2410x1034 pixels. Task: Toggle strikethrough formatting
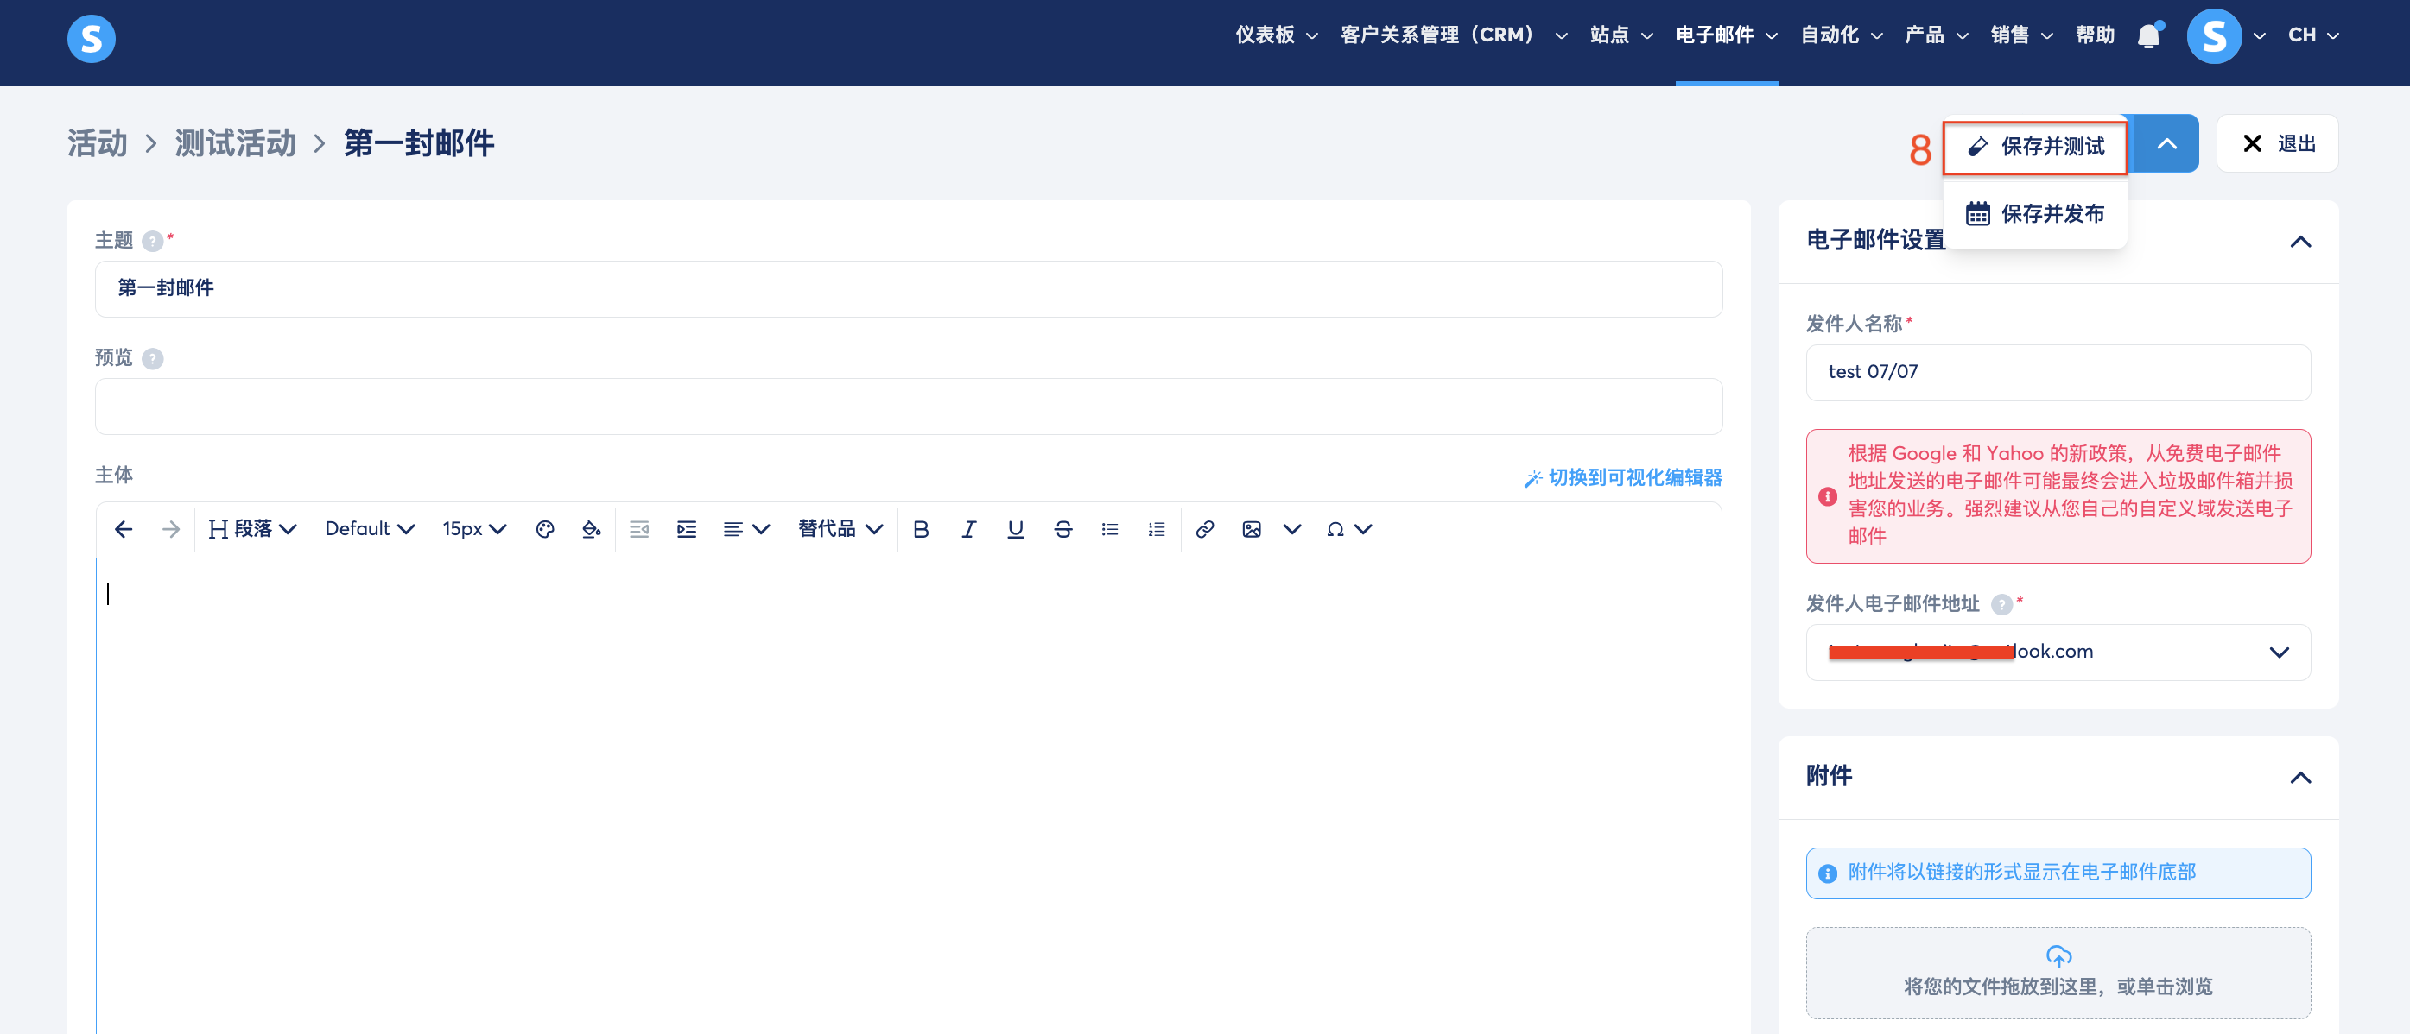click(x=1062, y=529)
